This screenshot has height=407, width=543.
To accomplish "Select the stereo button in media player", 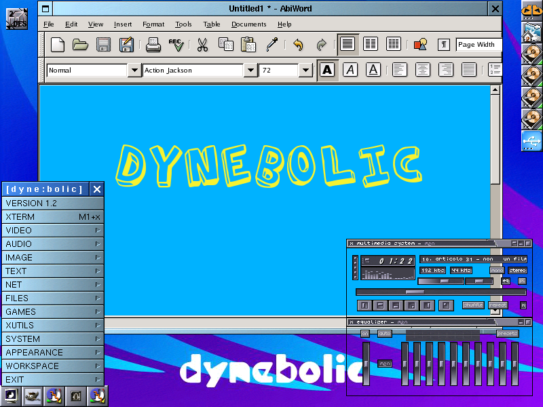I will pos(517,270).
